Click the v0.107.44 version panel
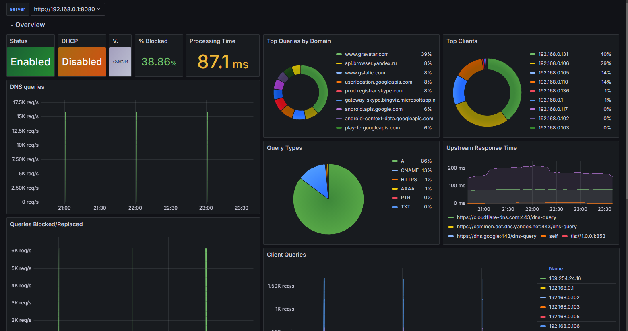The height and width of the screenshot is (331, 628). [x=120, y=62]
